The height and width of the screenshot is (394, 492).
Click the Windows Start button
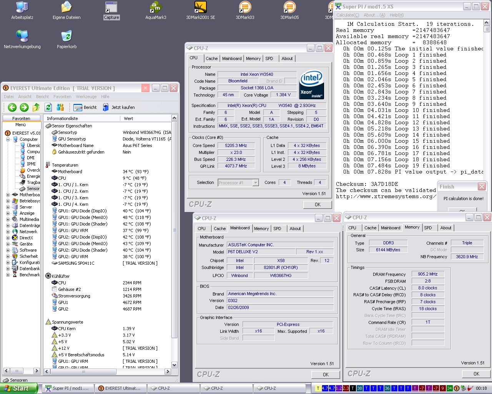coord(19,388)
